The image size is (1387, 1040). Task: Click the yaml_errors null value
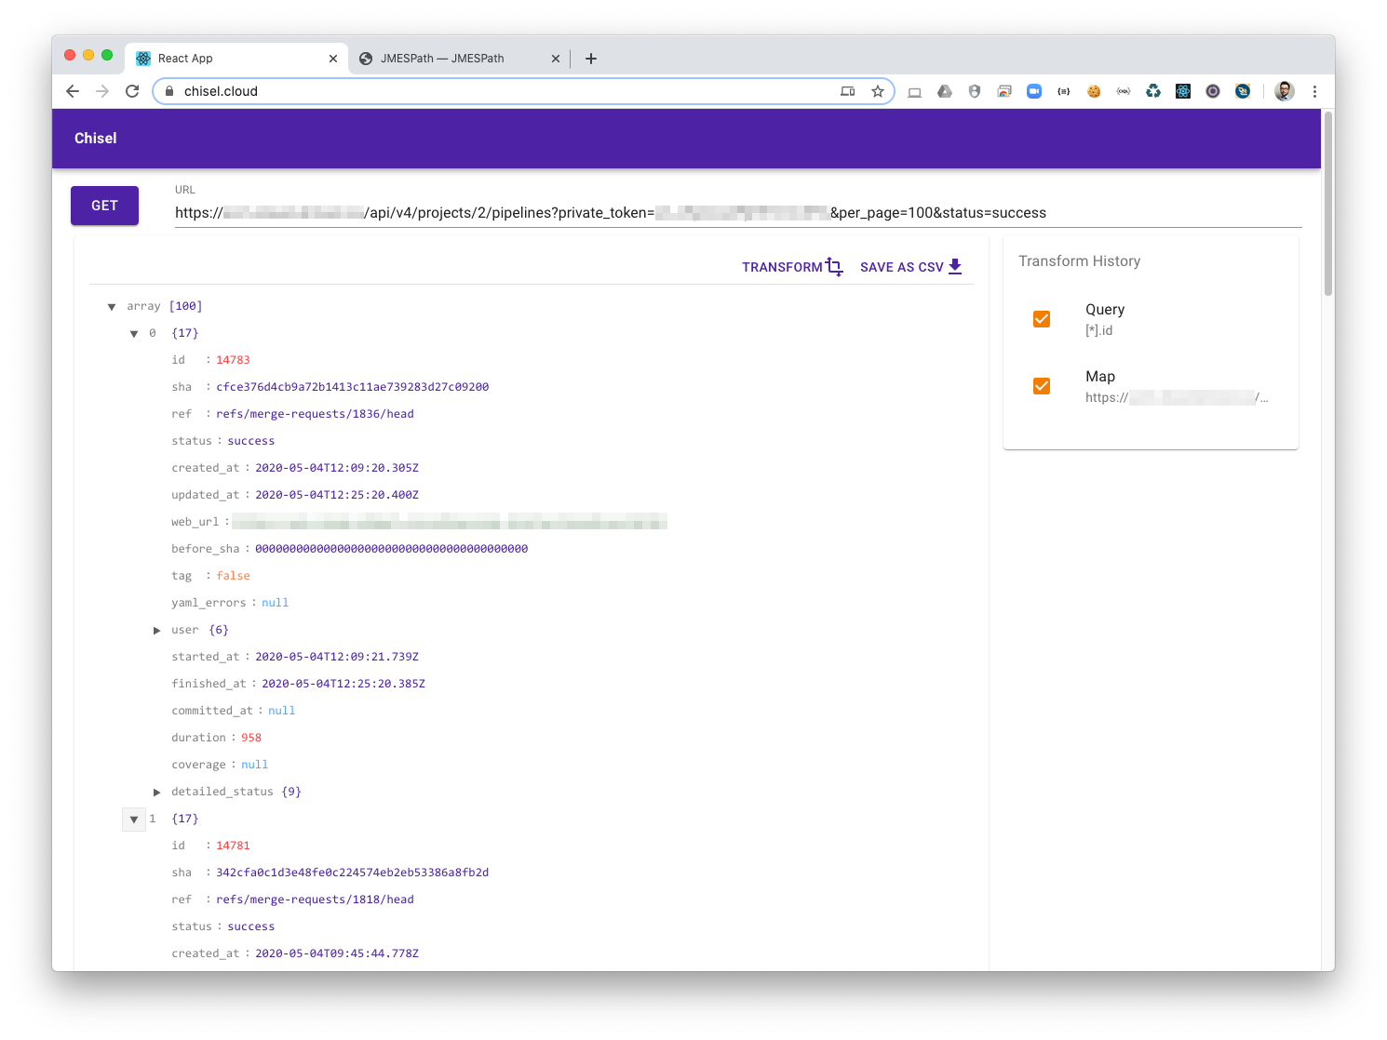click(x=275, y=603)
